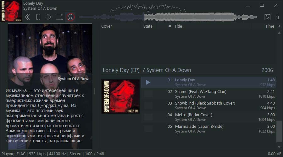Click the playlist vertical scrollbar thumb
This screenshot has height=157, width=283.
[279, 131]
